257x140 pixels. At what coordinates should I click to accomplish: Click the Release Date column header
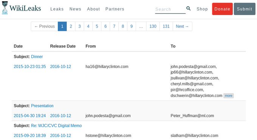(x=63, y=46)
